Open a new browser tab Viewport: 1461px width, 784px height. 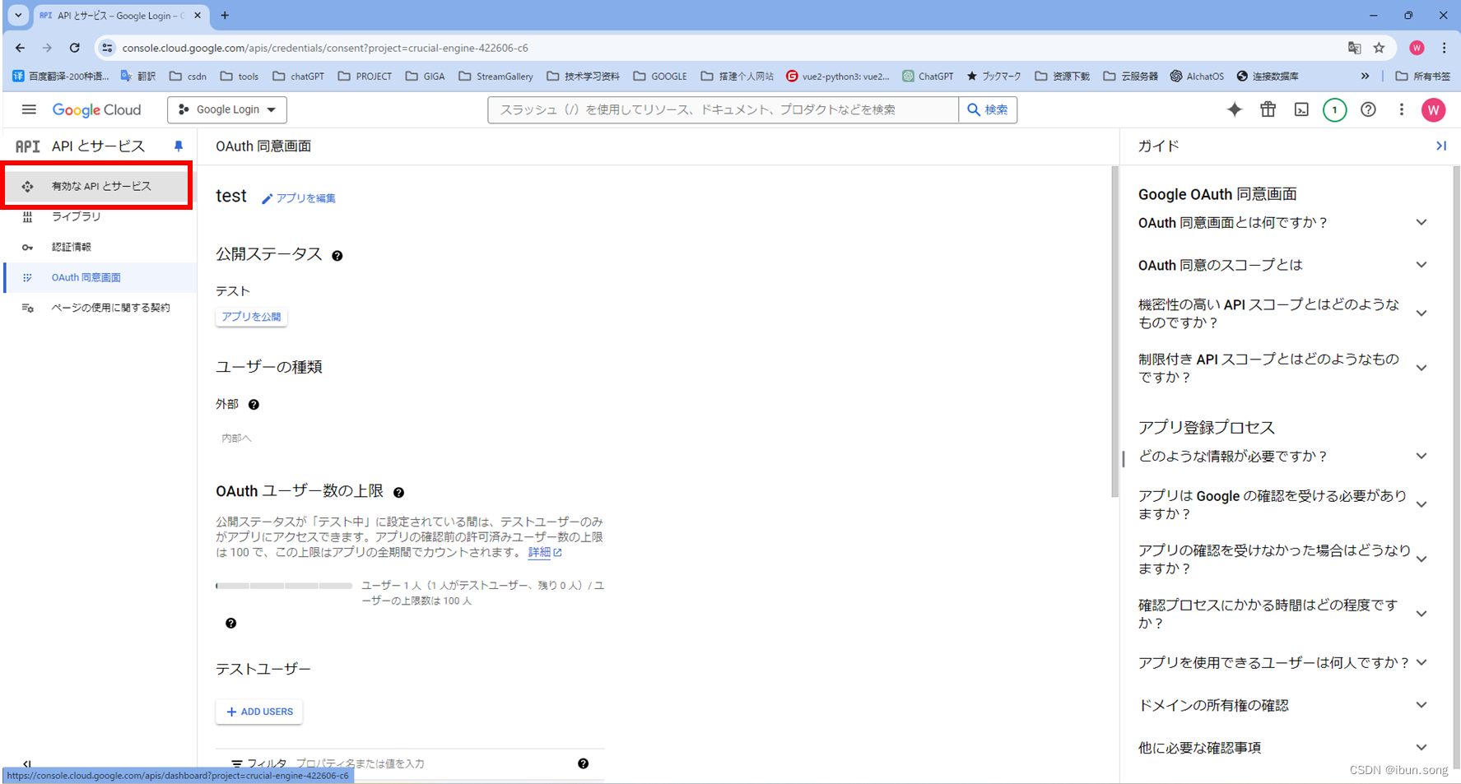click(225, 15)
